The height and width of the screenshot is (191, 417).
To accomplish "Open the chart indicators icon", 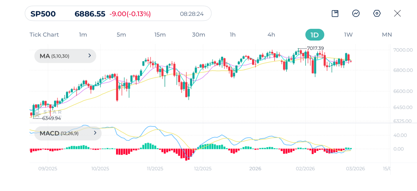I will pyautogui.click(x=356, y=13).
